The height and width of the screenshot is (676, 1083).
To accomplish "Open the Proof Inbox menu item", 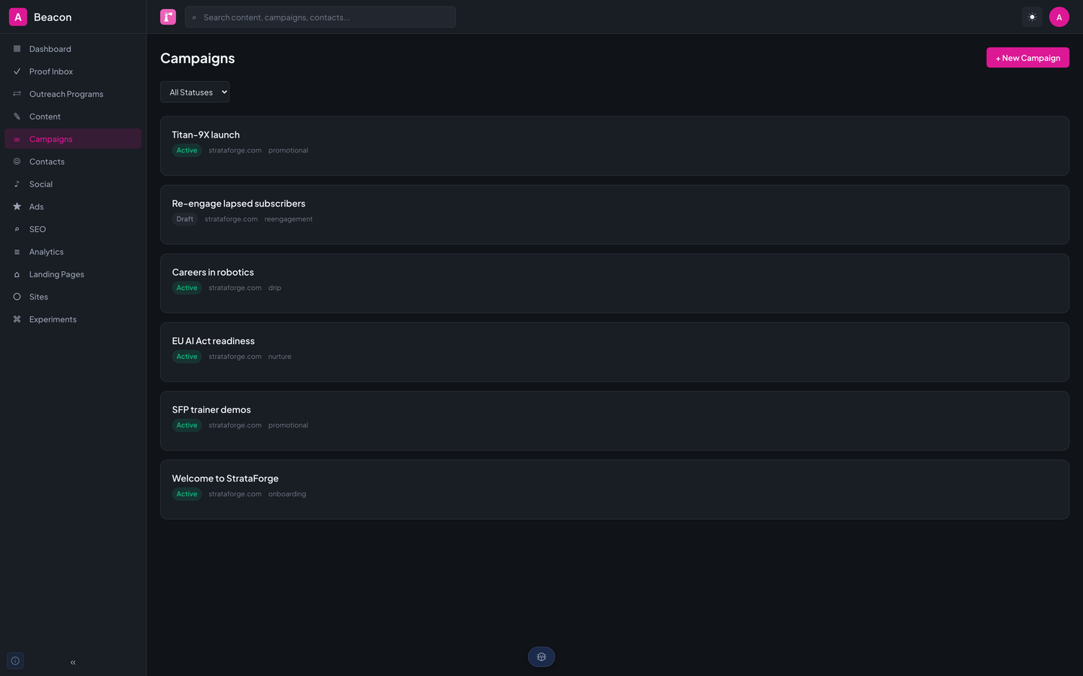I will [73, 71].
